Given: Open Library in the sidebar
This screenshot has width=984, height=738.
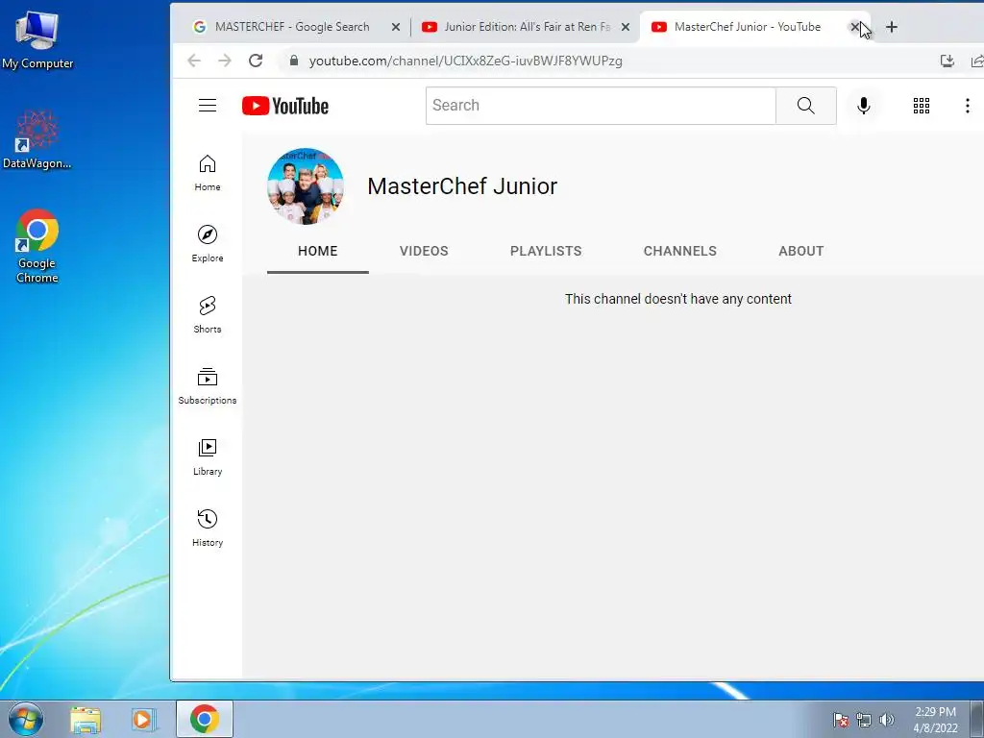Looking at the screenshot, I should point(208,456).
